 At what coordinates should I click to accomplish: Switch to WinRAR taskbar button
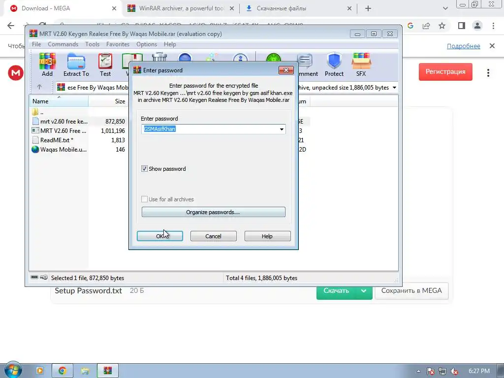[108, 371]
